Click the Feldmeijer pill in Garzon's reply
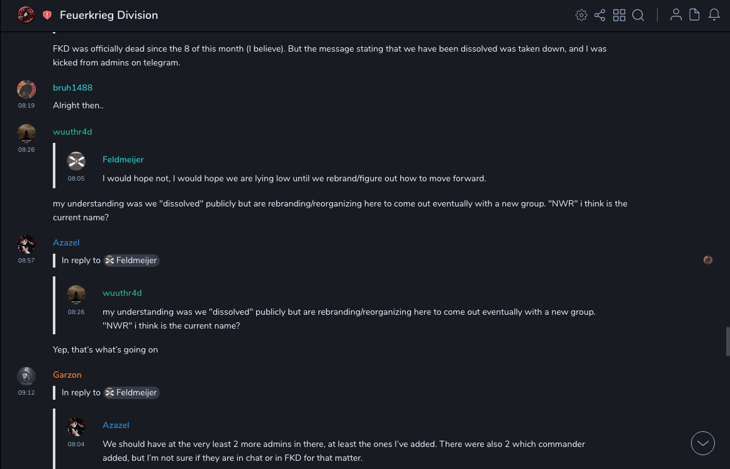This screenshot has height=469, width=730. pos(132,393)
